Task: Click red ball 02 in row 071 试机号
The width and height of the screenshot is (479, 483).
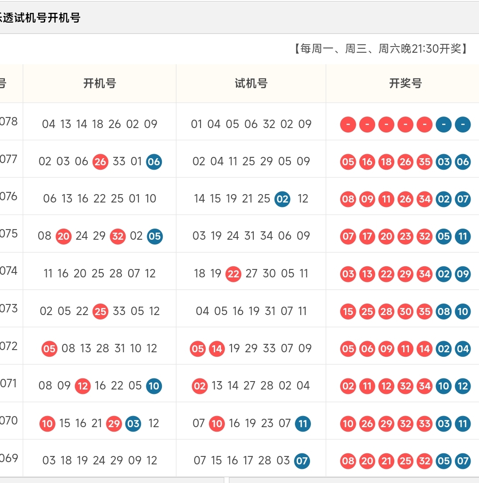Action: (200, 386)
